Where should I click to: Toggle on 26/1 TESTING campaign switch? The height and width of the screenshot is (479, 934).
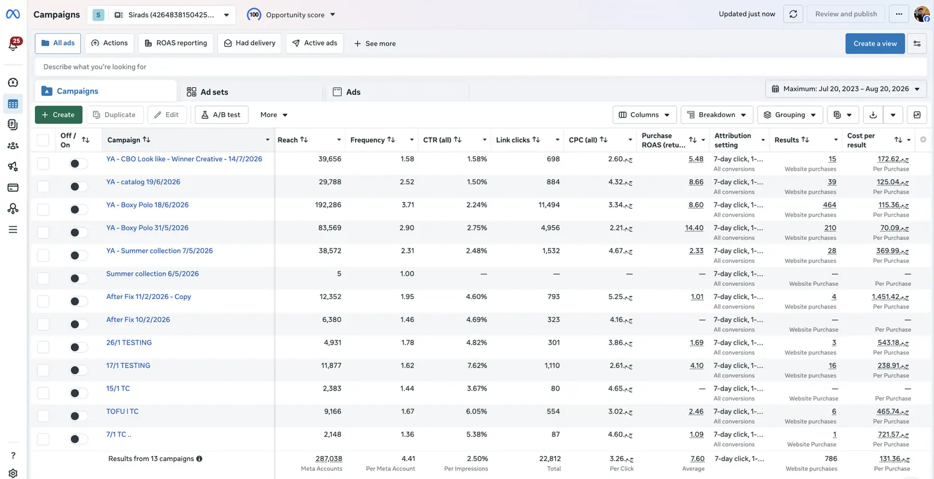[78, 347]
